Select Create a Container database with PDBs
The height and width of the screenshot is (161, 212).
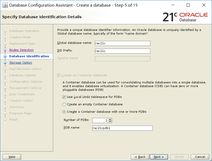pyautogui.click(x=64, y=112)
